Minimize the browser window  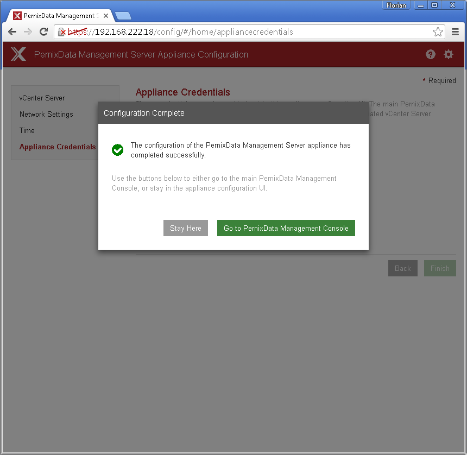421,5
